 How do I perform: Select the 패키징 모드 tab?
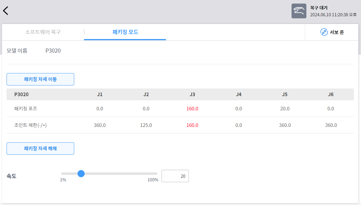tap(125, 32)
